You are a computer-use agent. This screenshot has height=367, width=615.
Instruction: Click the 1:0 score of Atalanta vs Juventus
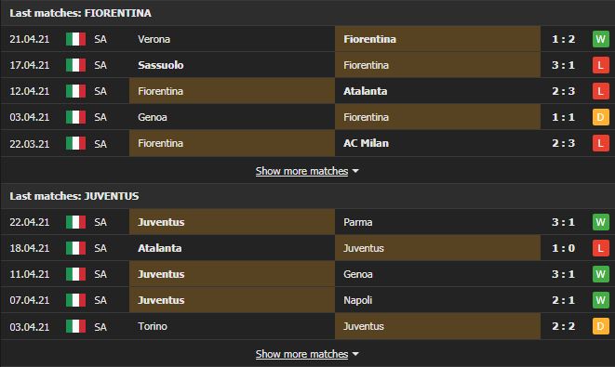(x=563, y=248)
